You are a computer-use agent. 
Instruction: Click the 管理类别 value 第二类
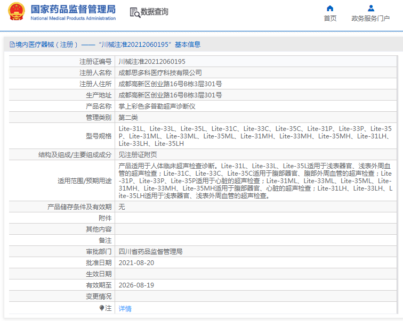[x=128, y=117]
